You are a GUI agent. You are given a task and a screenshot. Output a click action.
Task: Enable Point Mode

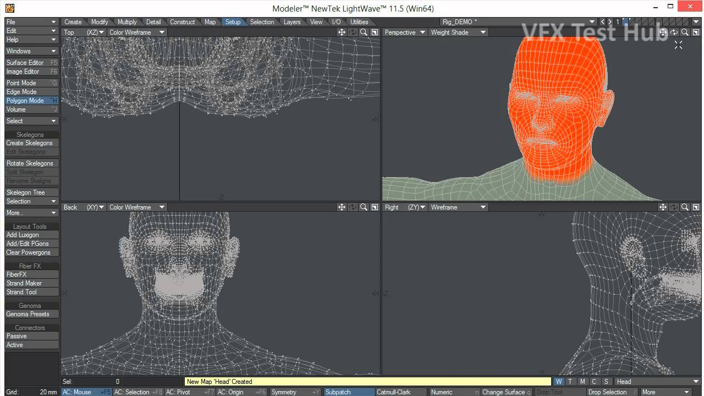[32, 83]
